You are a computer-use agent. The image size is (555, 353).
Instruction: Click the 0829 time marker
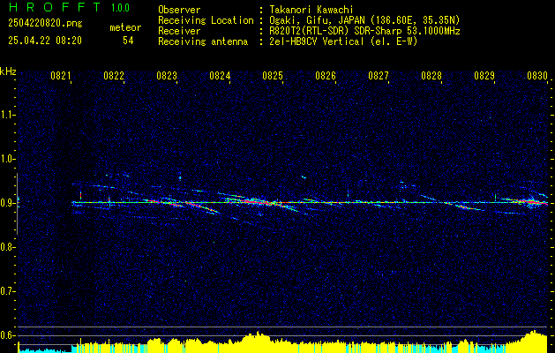click(x=484, y=76)
